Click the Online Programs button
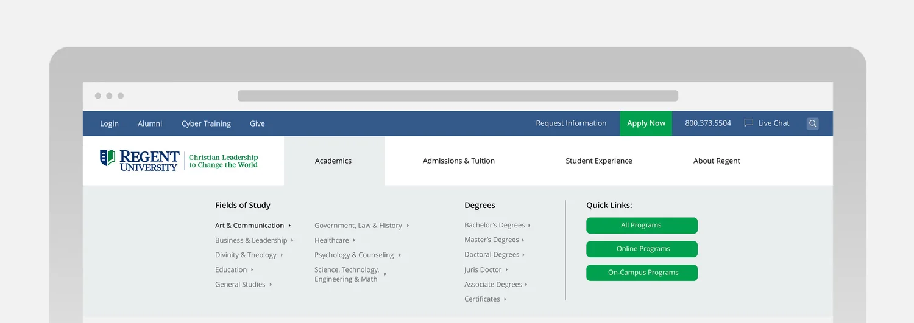The image size is (914, 323). pyautogui.click(x=642, y=249)
